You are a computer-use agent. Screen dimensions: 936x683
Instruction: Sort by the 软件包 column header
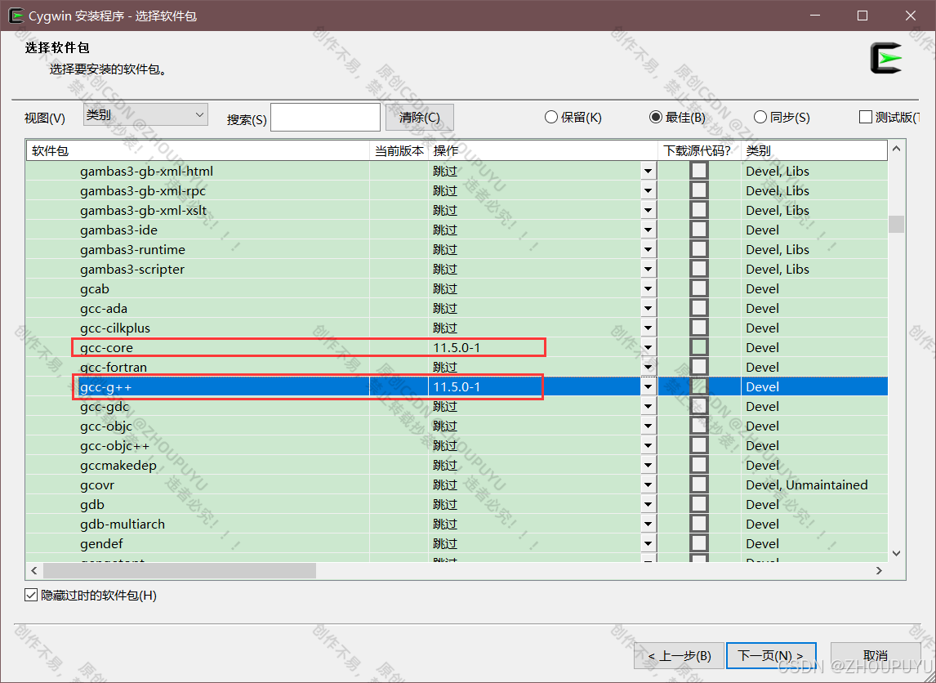(198, 151)
